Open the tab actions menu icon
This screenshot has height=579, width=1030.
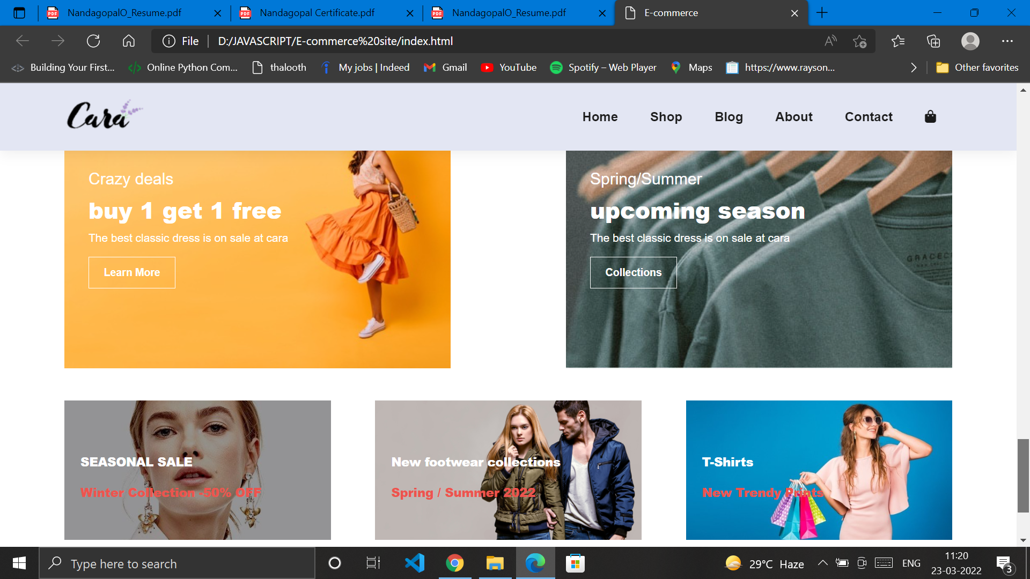(19, 13)
